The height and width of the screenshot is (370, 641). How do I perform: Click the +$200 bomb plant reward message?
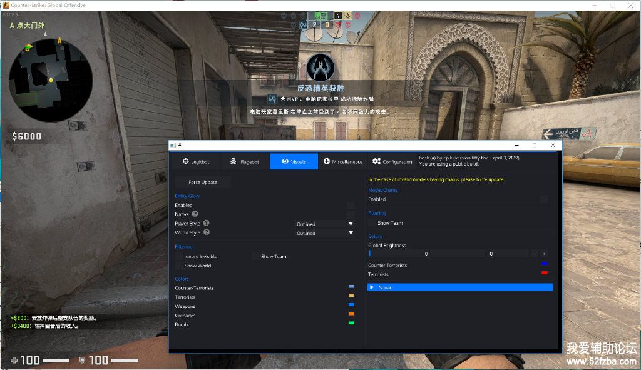click(x=54, y=317)
